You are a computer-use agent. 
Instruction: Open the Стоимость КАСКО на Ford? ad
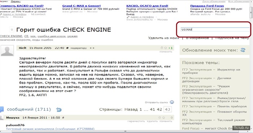(x=22, y=6)
